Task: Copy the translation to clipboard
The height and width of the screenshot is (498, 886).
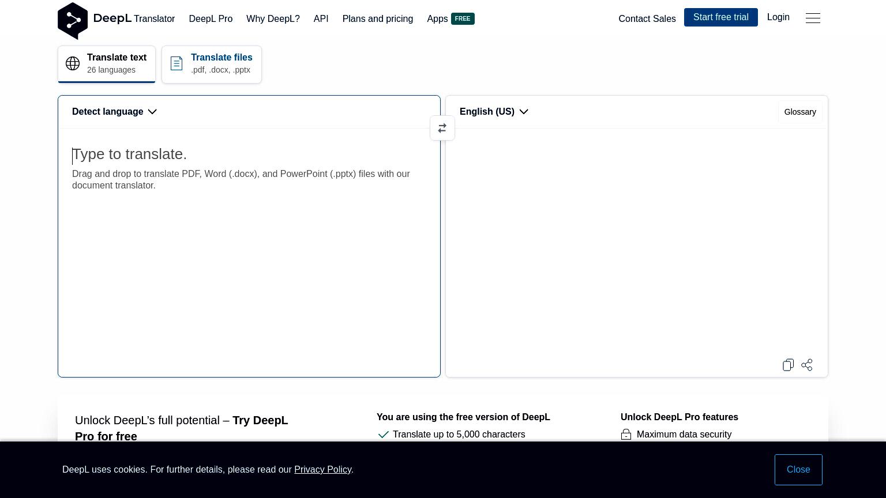Action: (x=788, y=365)
